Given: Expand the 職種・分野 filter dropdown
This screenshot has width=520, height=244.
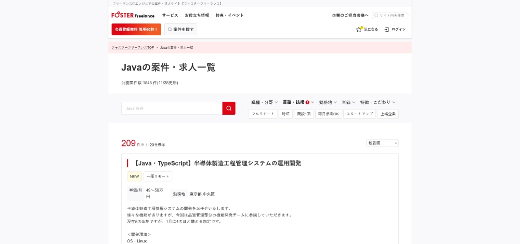Looking at the screenshot, I should (264, 102).
